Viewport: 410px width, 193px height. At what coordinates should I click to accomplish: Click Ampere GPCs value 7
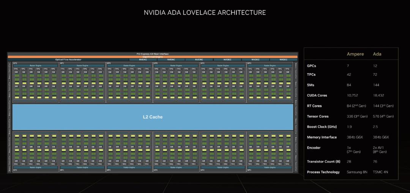348,66
